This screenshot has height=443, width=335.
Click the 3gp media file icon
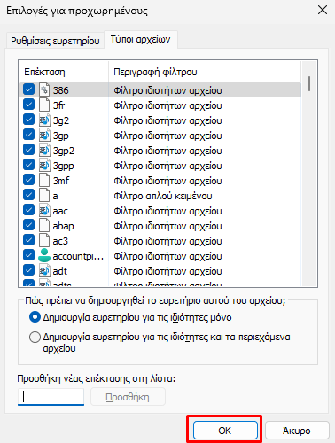coord(44,135)
